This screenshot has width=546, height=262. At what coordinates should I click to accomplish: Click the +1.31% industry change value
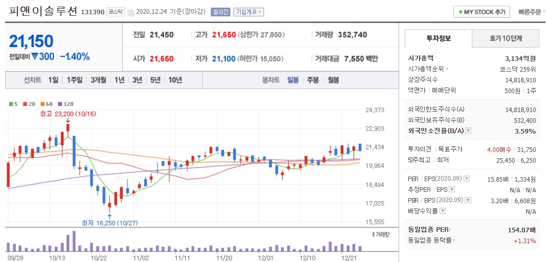pos(525,241)
